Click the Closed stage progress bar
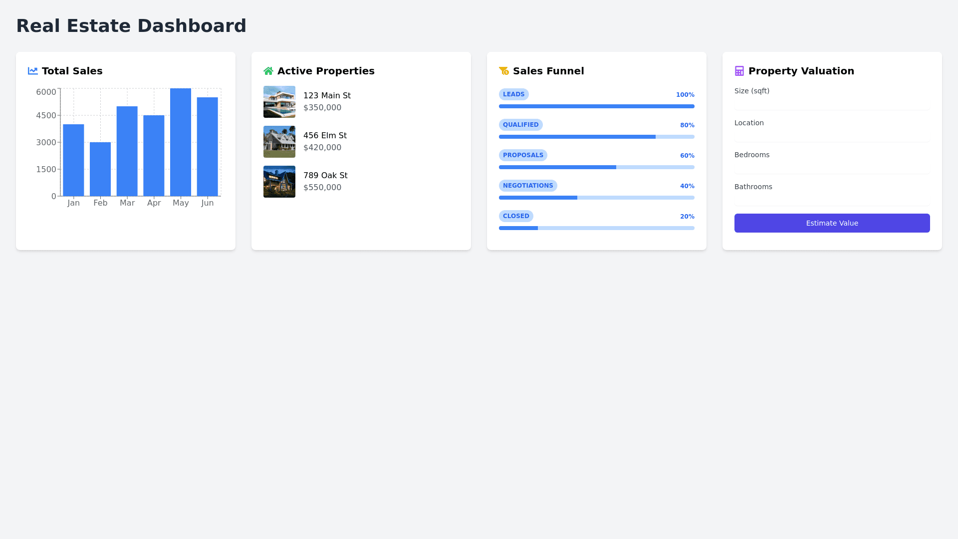This screenshot has width=958, height=539. [x=596, y=228]
